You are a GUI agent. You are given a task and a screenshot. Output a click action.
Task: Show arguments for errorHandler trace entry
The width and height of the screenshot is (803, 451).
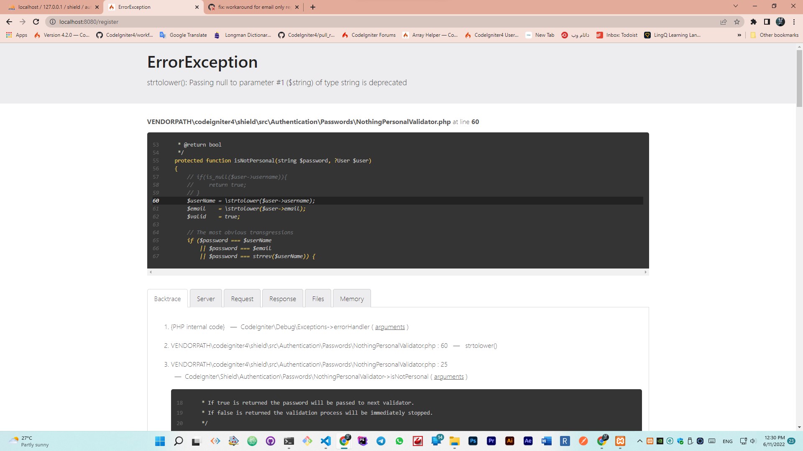[390, 327]
